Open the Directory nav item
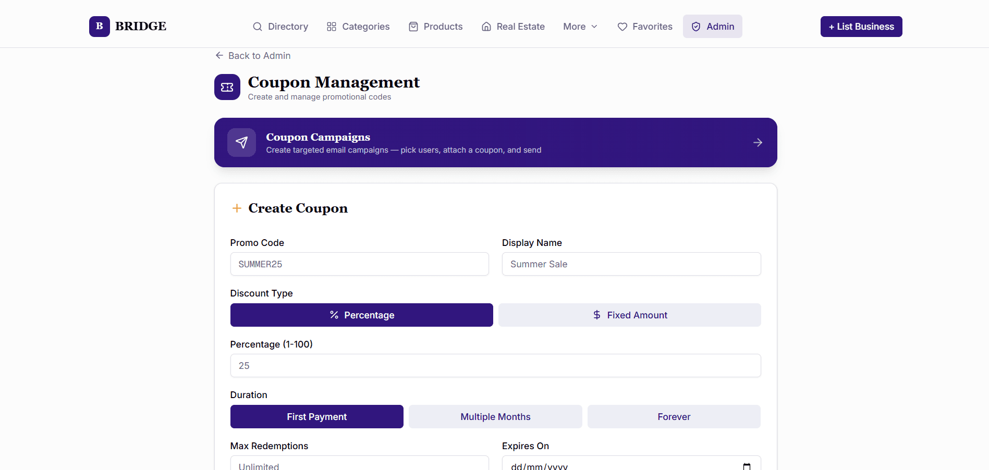 [280, 27]
